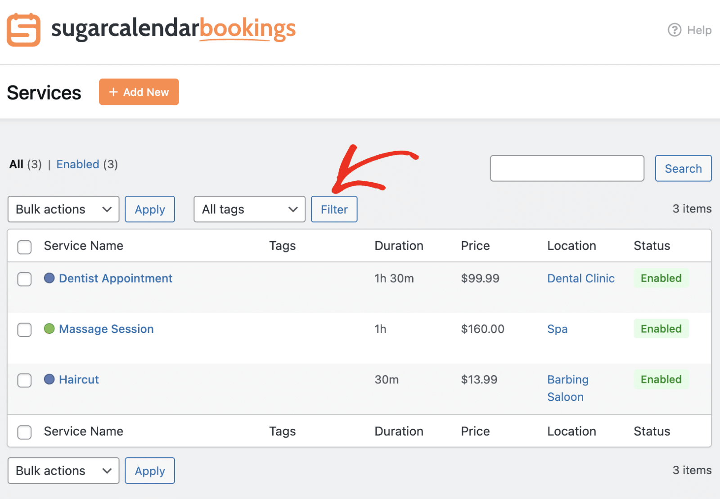This screenshot has height=499, width=720.
Task: Click the green dot beside Massage Session
Action: (x=49, y=329)
